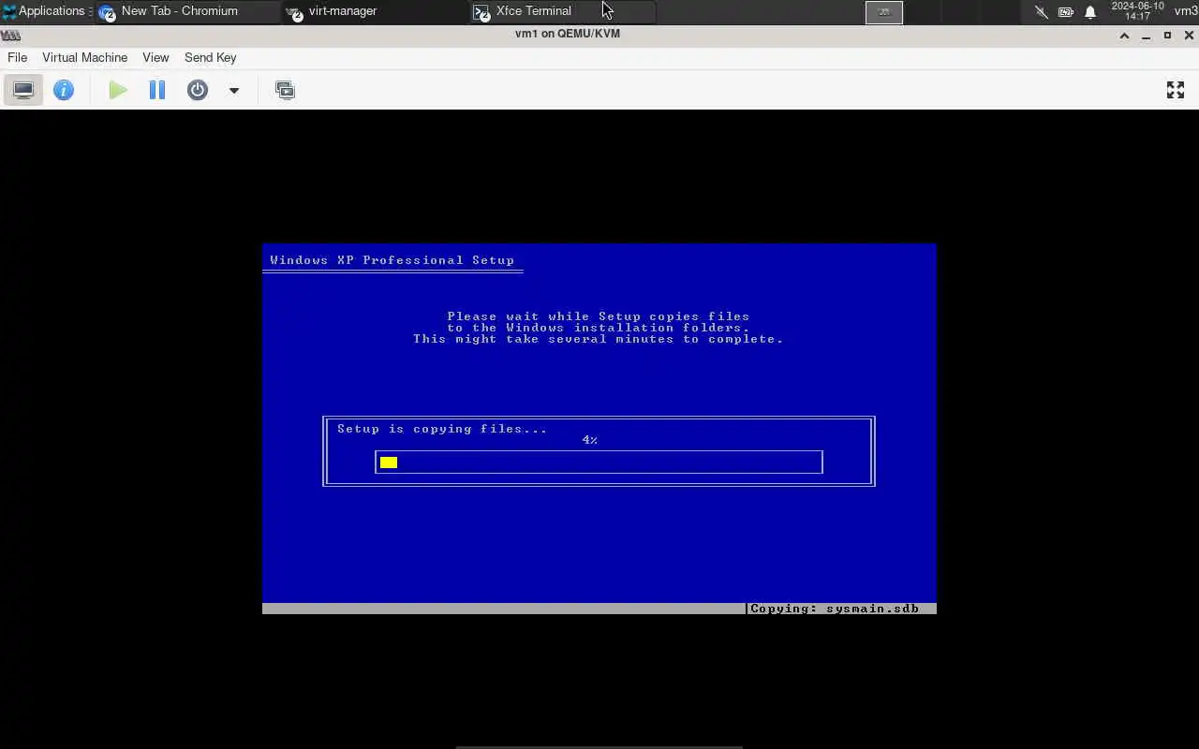This screenshot has width=1199, height=749.
Task: Click the power Shut Down button
Action: click(198, 90)
